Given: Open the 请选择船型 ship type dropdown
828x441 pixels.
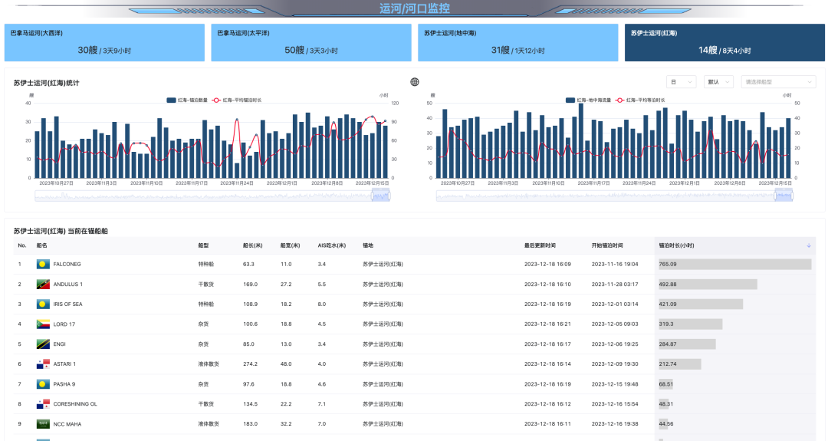Looking at the screenshot, I should [x=778, y=82].
